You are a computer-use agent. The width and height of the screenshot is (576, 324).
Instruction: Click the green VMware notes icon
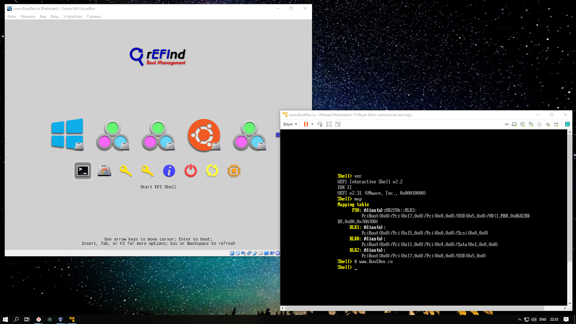(568, 124)
